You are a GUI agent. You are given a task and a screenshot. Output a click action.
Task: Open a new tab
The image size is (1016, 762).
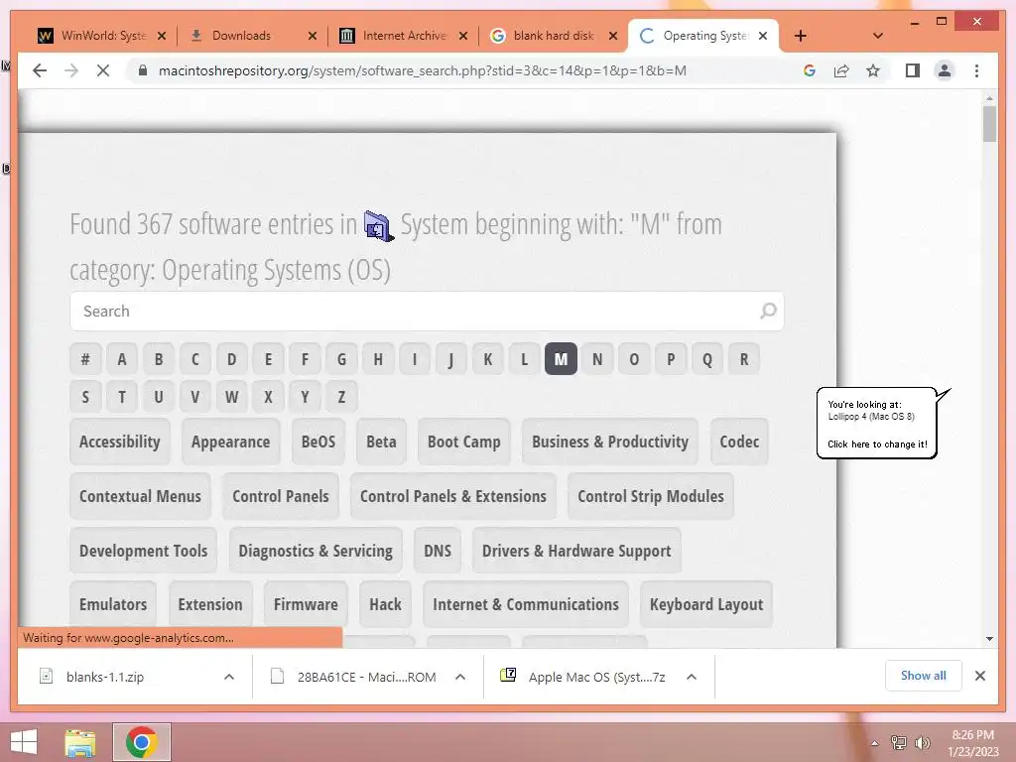[x=801, y=36]
